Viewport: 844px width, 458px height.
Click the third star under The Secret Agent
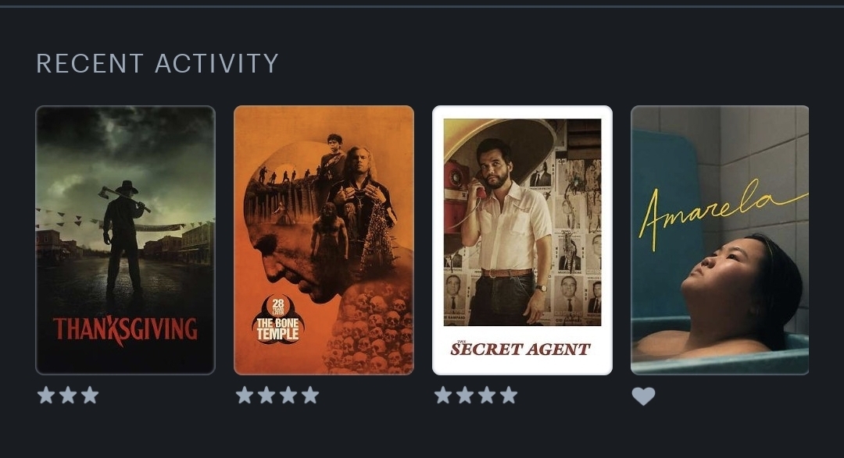487,395
